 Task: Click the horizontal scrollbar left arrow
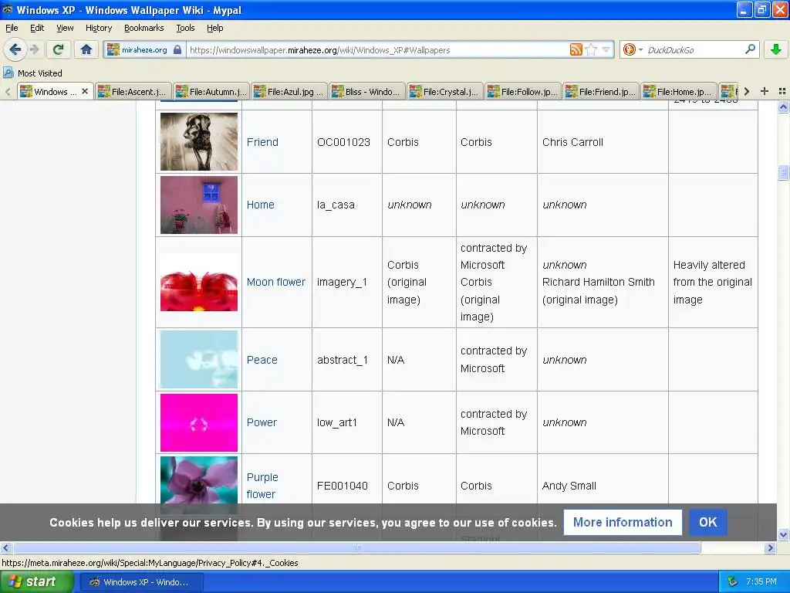(x=5, y=547)
